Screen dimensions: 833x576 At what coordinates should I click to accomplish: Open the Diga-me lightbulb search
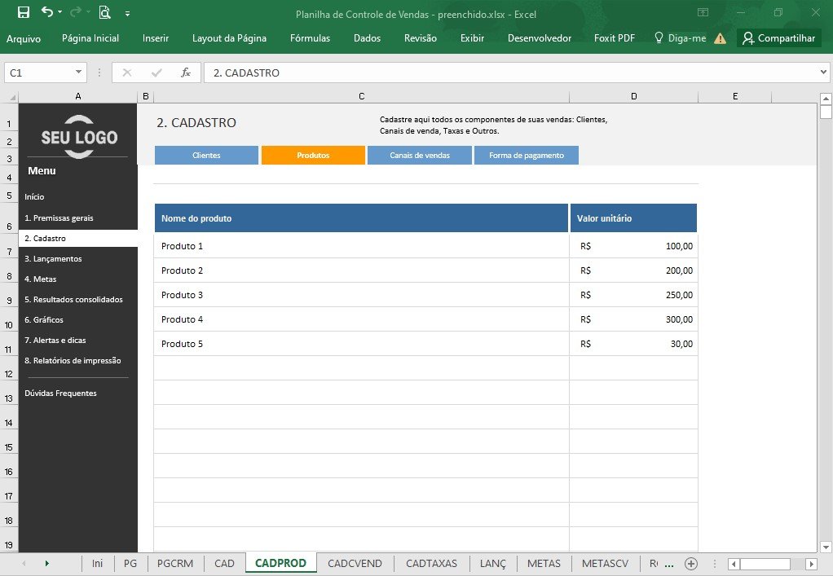tap(680, 37)
